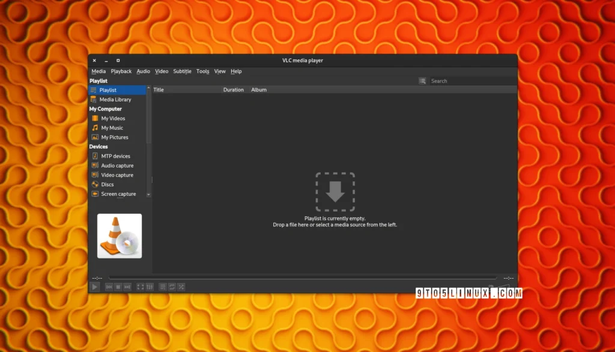This screenshot has width=615, height=352.
Task: Toggle the playlist view button
Action: pyautogui.click(x=162, y=287)
